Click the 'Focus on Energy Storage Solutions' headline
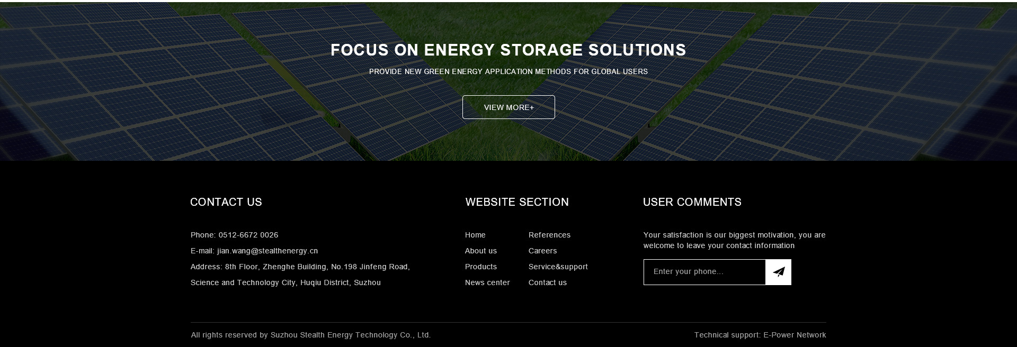 click(508, 50)
